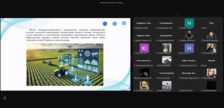Click Владислав Андрущак's profile photo
This screenshot has width=224, height=108.
(x=212, y=35)
